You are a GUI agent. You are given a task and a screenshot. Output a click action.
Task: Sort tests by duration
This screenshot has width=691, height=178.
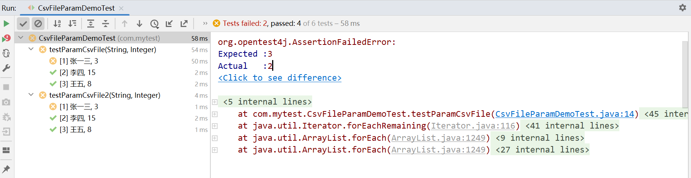[72, 24]
